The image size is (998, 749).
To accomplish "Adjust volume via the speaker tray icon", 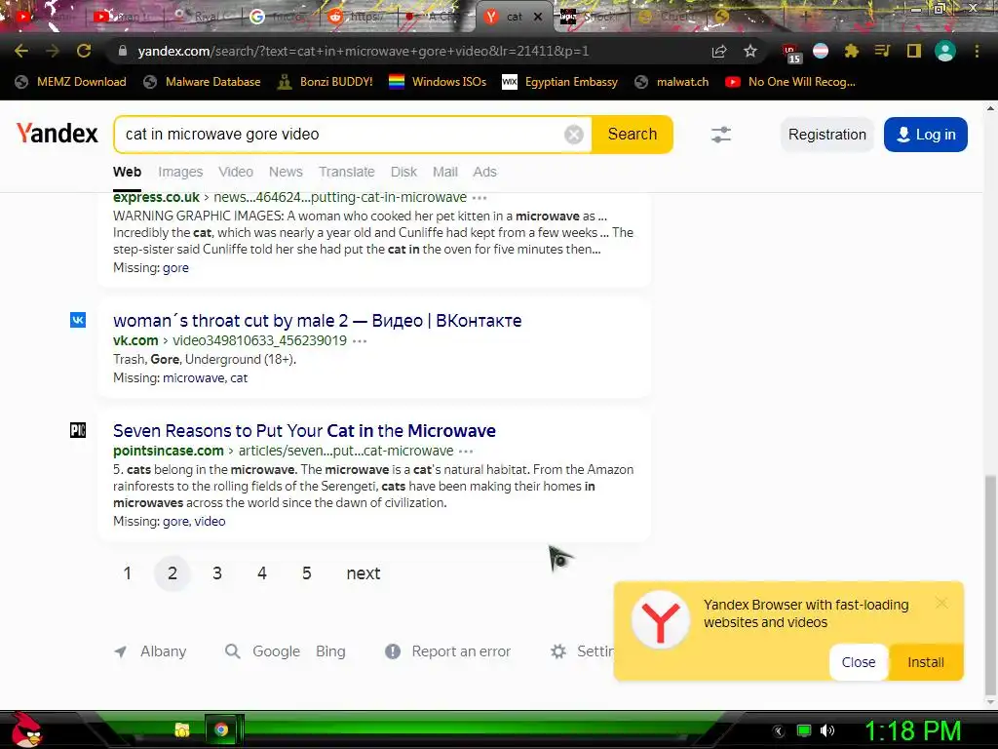I will pos(826,730).
